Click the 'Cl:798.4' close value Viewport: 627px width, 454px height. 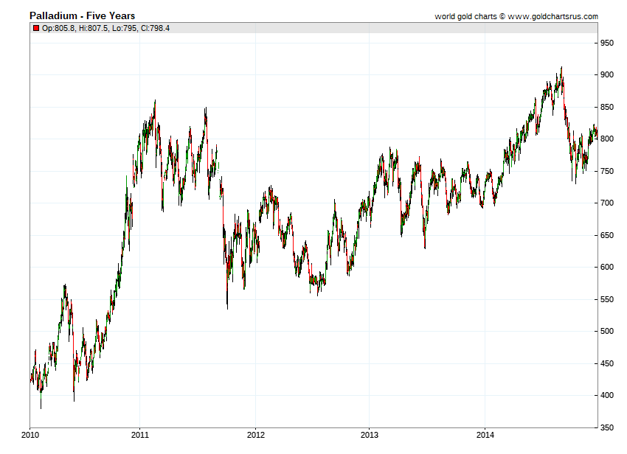(155, 28)
